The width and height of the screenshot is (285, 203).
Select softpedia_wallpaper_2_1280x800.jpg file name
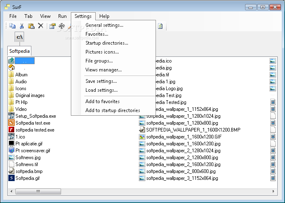pos(182,158)
